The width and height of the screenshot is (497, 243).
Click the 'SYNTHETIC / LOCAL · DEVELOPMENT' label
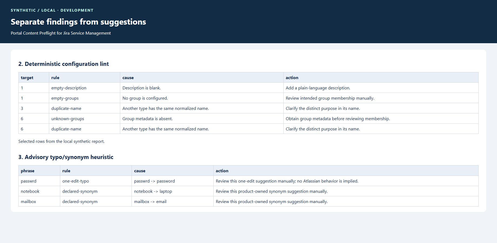[x=52, y=10]
